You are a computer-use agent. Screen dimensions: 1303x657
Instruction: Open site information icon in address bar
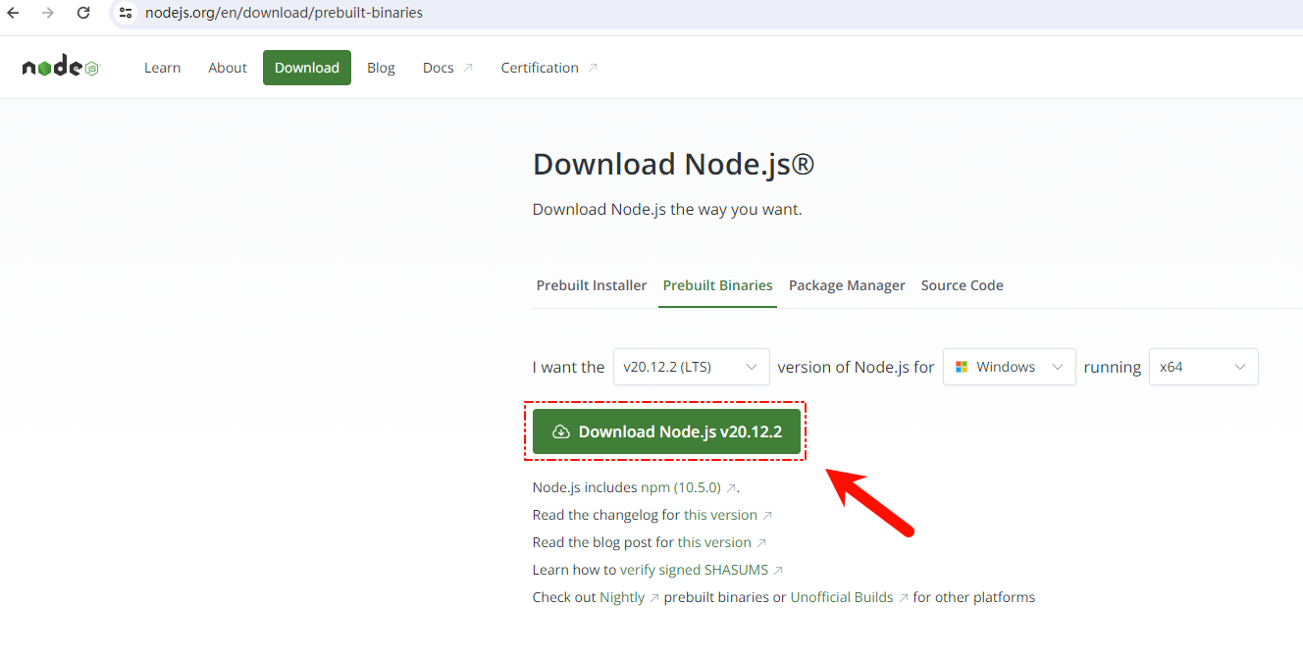125,13
